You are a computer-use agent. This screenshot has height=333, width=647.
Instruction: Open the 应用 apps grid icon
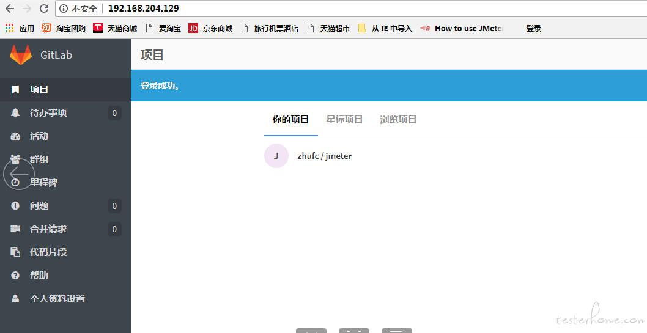[10, 28]
